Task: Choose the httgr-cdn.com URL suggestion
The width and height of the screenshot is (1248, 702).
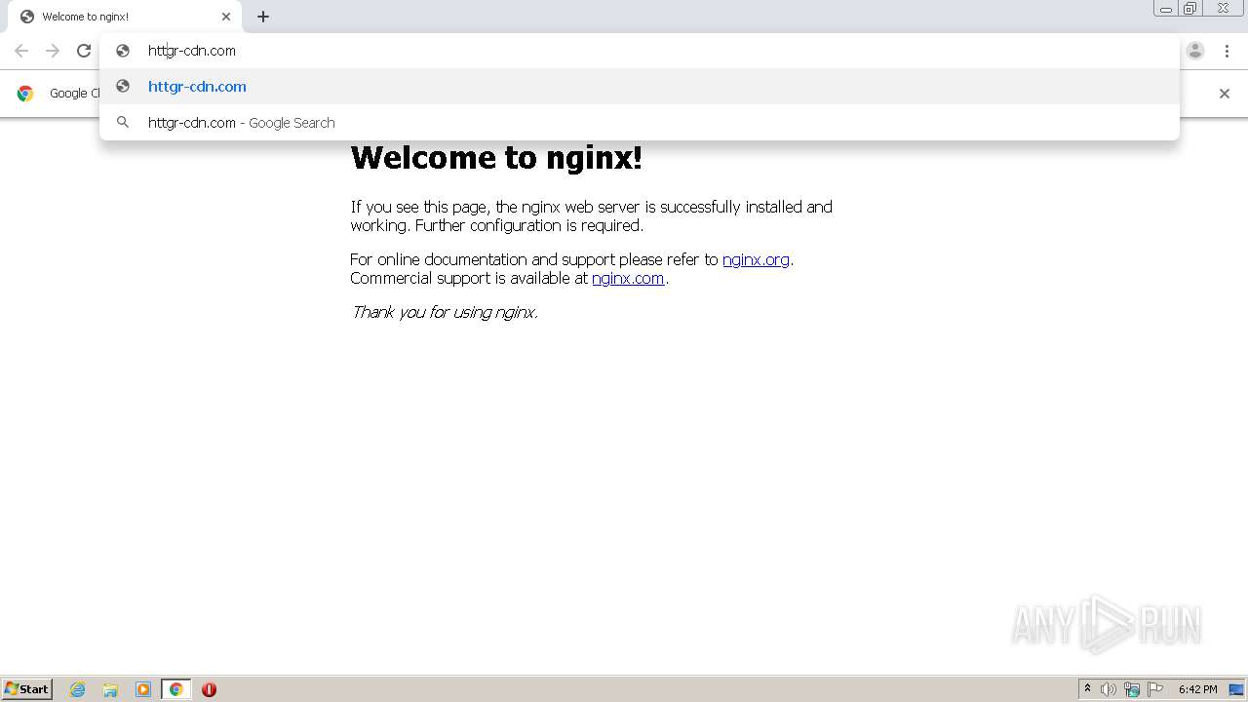Action: (x=639, y=87)
